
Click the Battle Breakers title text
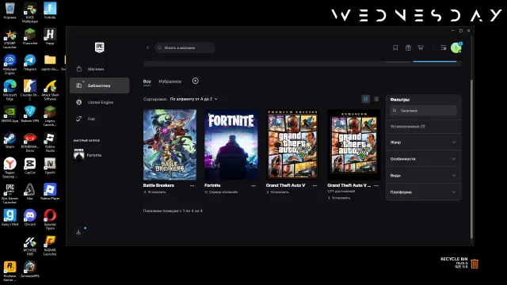[158, 185]
